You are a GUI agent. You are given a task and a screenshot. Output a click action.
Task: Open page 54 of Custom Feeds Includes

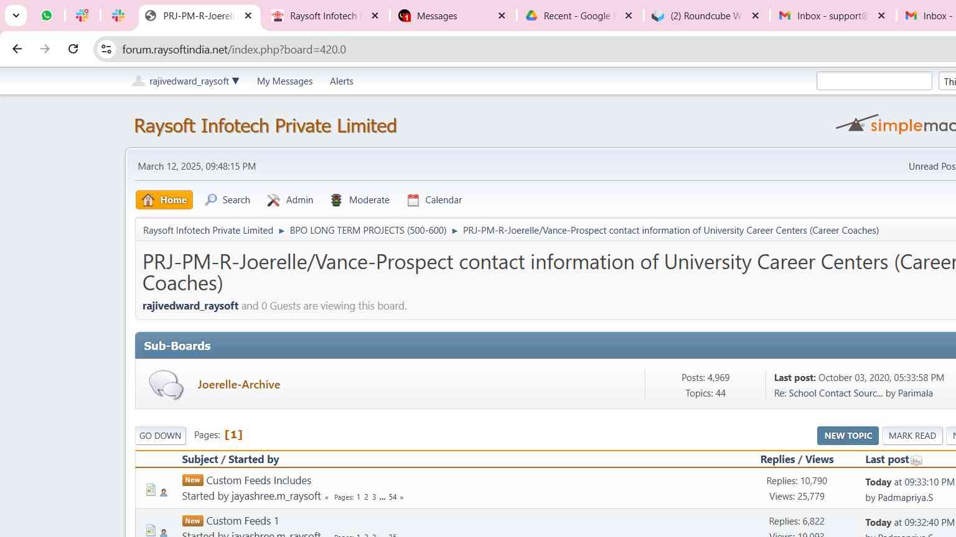point(393,497)
